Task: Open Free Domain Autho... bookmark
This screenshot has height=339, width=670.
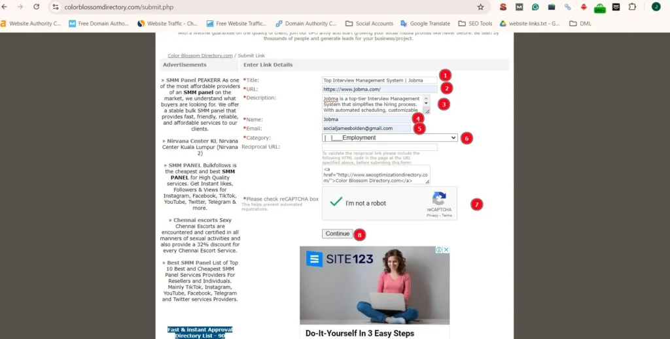Action: [99, 24]
